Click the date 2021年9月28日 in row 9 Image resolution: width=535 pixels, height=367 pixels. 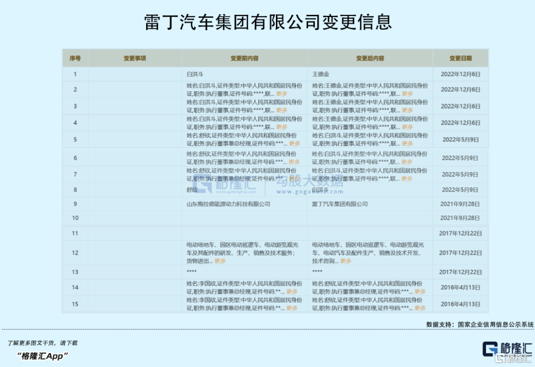coord(460,204)
